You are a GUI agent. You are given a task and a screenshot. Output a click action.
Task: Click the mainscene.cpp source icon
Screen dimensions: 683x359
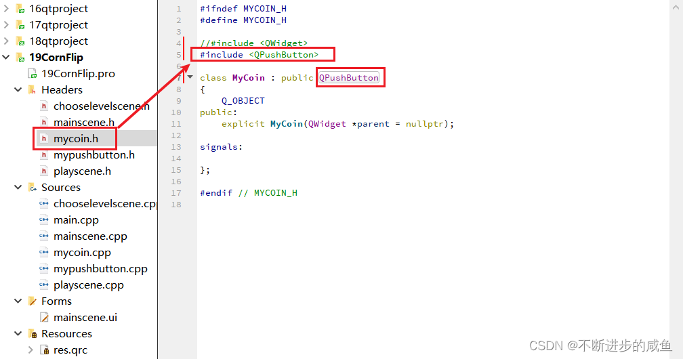pyautogui.click(x=44, y=236)
